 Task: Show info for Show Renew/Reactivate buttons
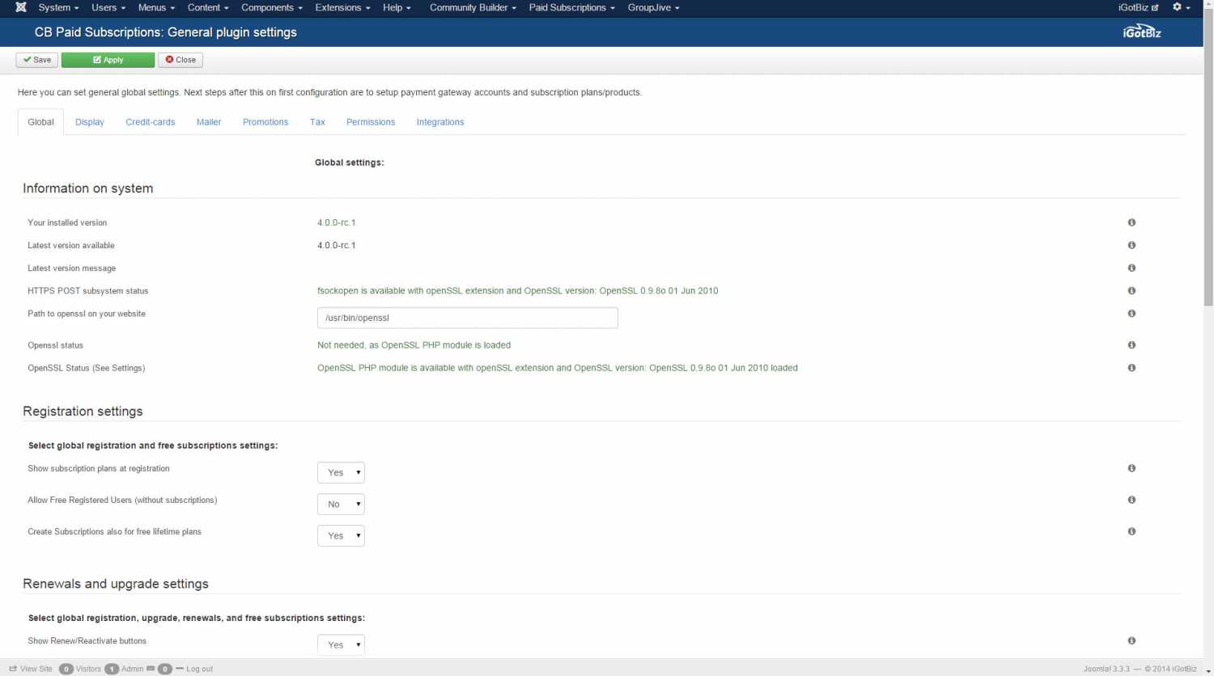(x=1131, y=640)
